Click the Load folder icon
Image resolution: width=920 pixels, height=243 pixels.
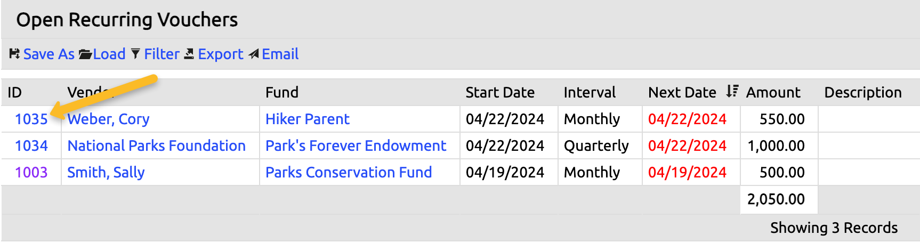pos(85,54)
